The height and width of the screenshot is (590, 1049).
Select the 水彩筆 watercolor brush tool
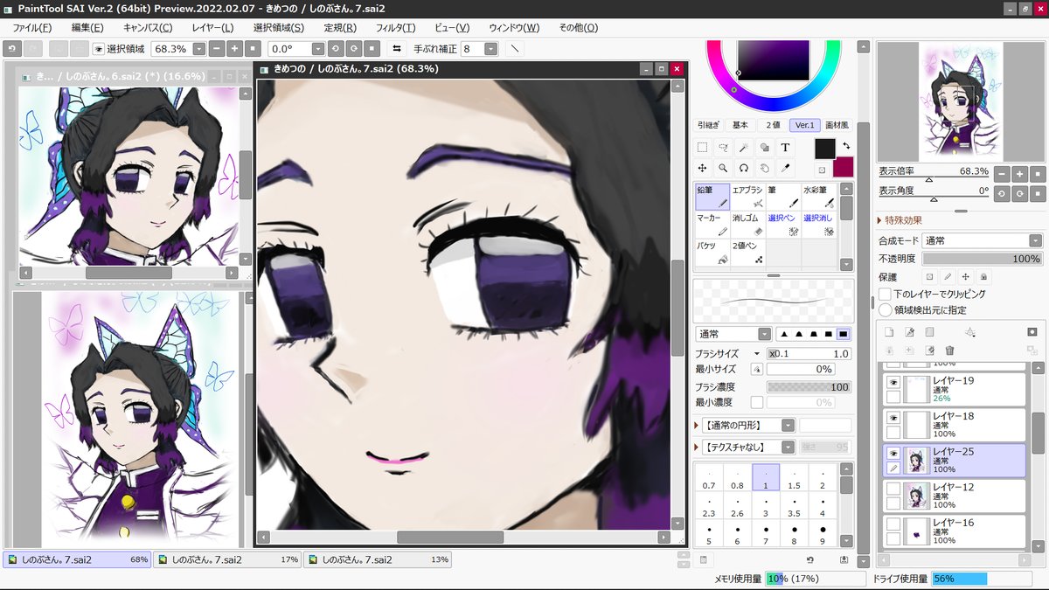pos(819,197)
